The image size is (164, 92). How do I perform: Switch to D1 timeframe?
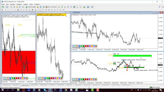click(57, 10)
